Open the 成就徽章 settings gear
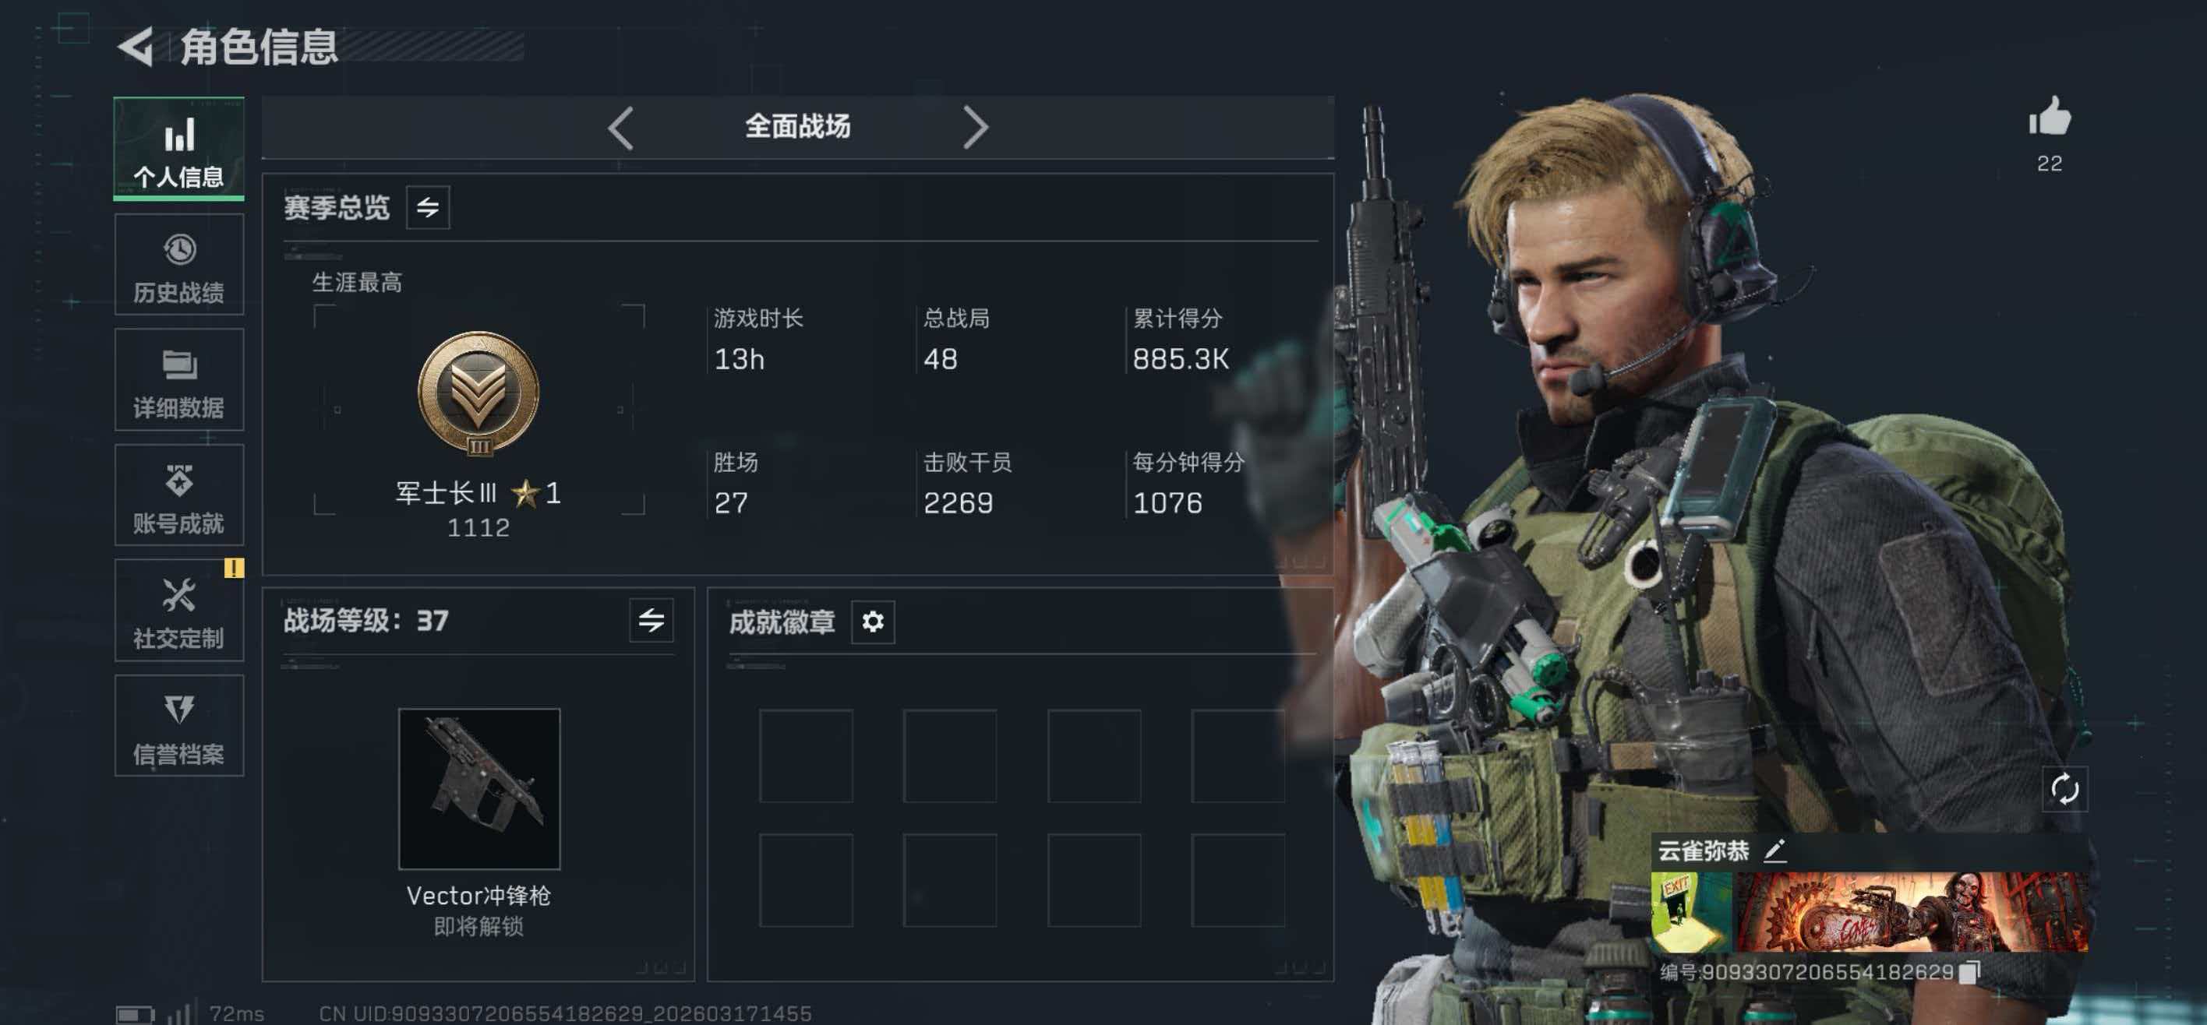Screen dimensions: 2207x1025 point(873,621)
